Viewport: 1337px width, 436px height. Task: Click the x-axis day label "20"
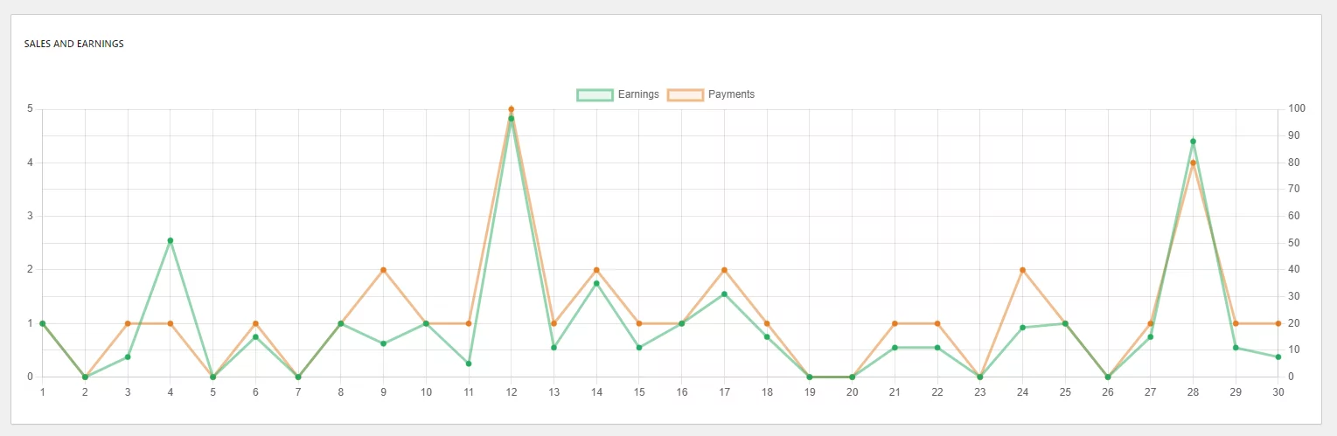(852, 392)
